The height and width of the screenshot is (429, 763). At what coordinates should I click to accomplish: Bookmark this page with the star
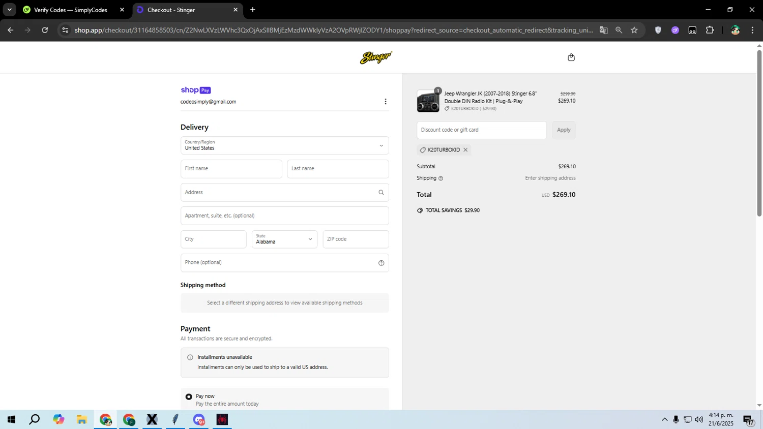634,30
